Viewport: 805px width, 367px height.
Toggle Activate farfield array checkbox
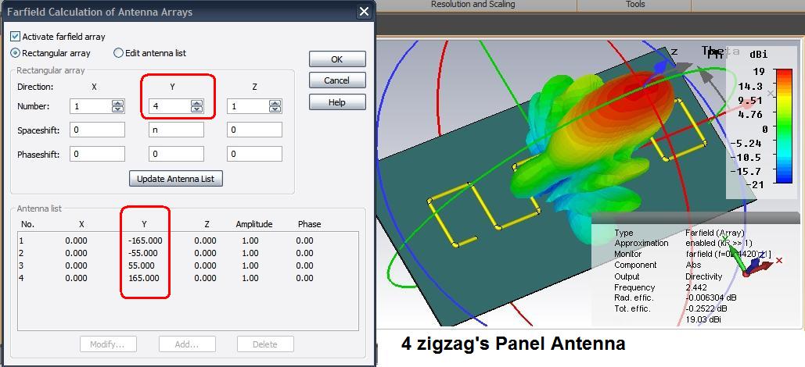[x=16, y=37]
